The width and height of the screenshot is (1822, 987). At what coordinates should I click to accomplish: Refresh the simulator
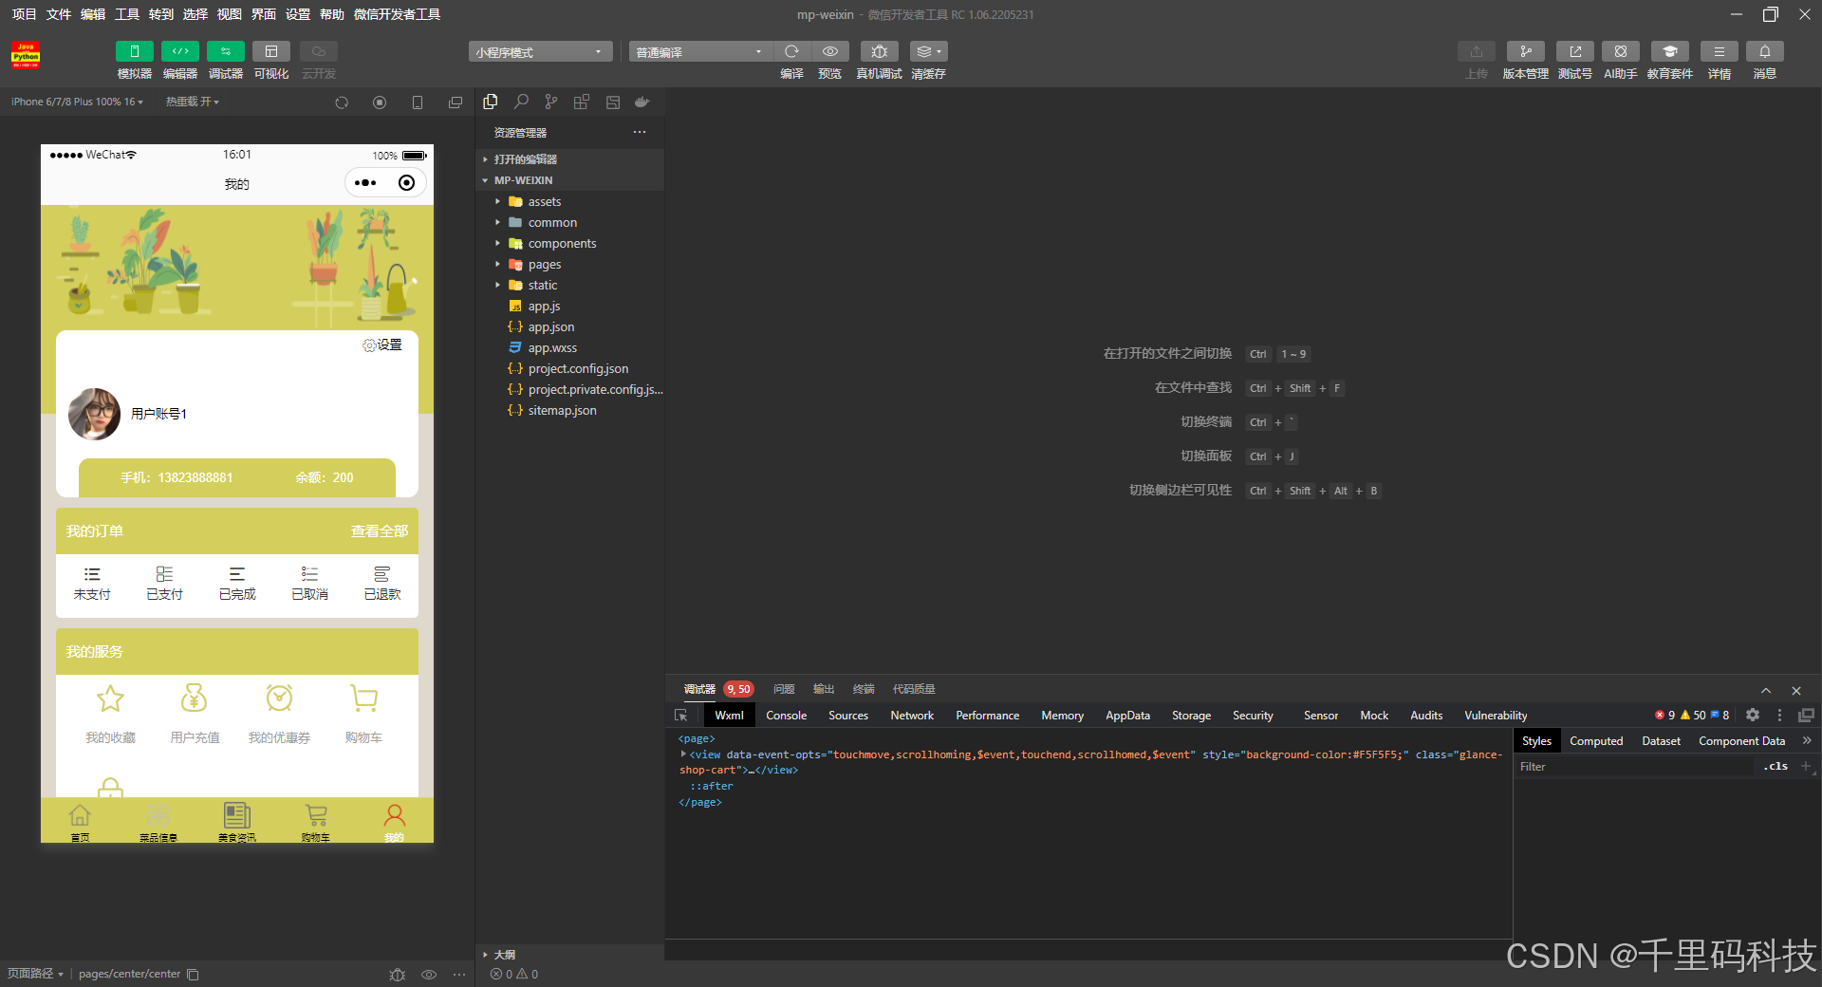(x=342, y=102)
